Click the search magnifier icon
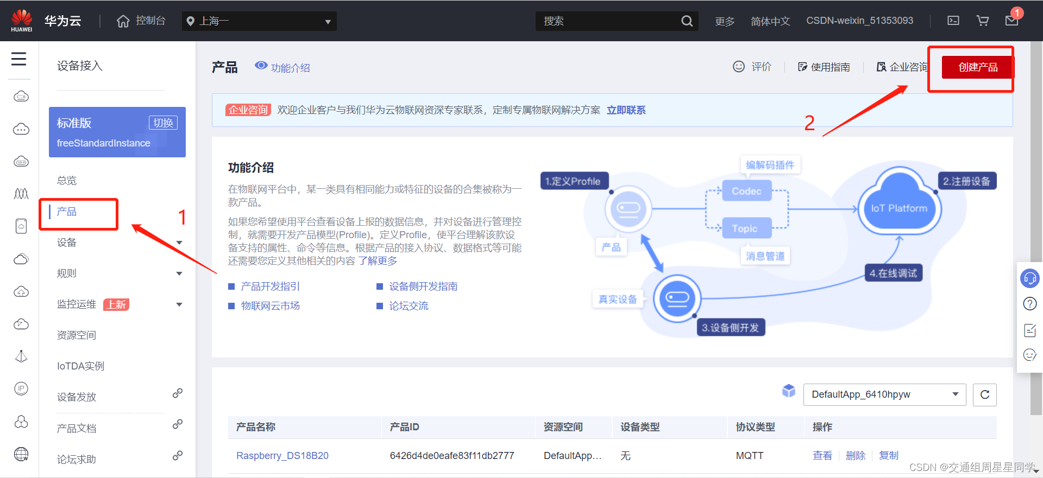1043x478 pixels. pos(687,21)
